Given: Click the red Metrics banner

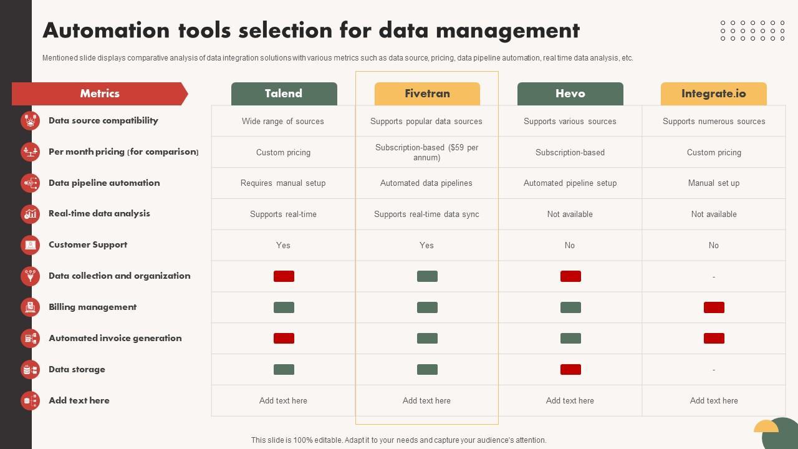Looking at the screenshot, I should 100,94.
